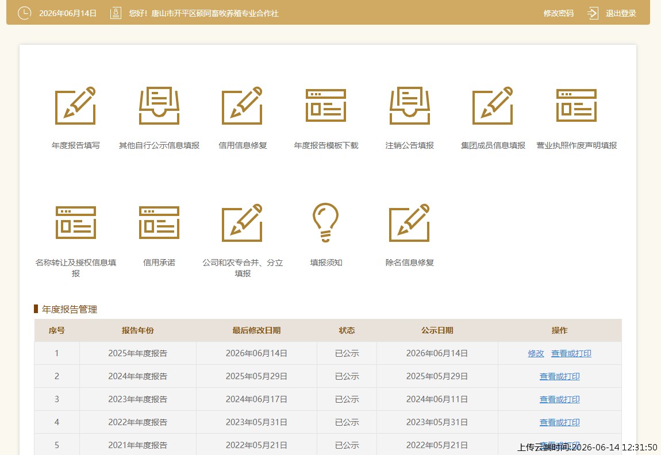Viewport: 661px width, 455px height.
Task: Select the 2024年年度报告 cell
Action: (x=137, y=376)
